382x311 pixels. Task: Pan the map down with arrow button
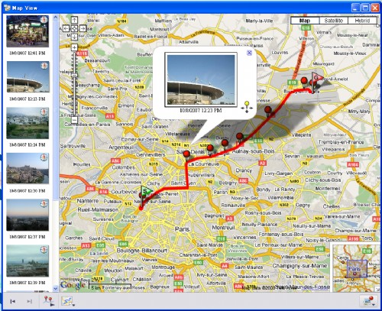(74, 37)
